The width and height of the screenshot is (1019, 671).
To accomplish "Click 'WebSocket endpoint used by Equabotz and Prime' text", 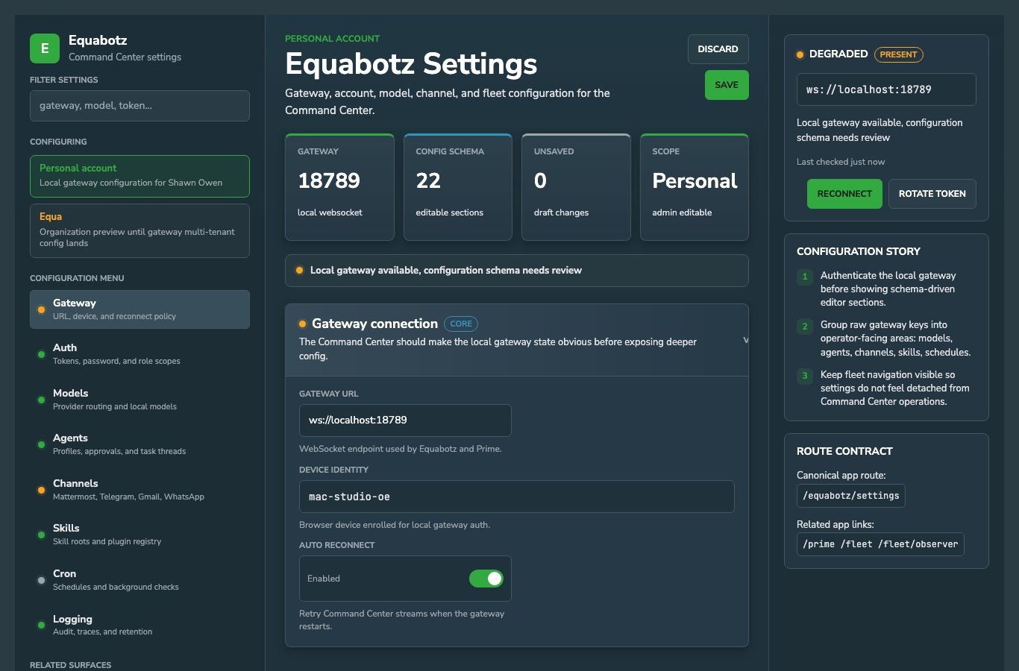I will point(401,449).
